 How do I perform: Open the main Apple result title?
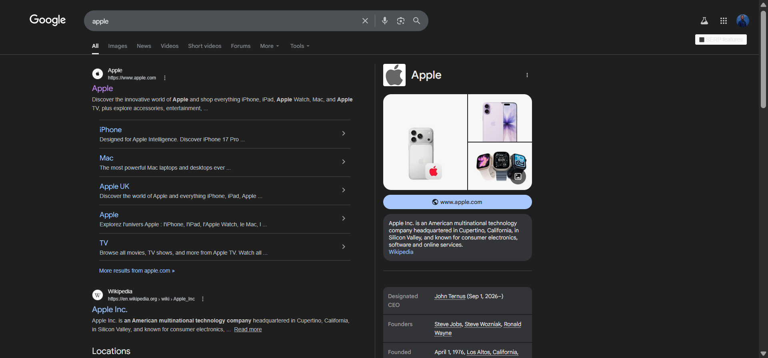[102, 88]
